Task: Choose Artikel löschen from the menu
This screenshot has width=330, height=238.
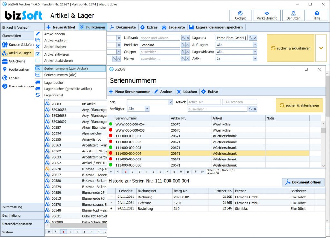Action: pyautogui.click(x=71, y=47)
